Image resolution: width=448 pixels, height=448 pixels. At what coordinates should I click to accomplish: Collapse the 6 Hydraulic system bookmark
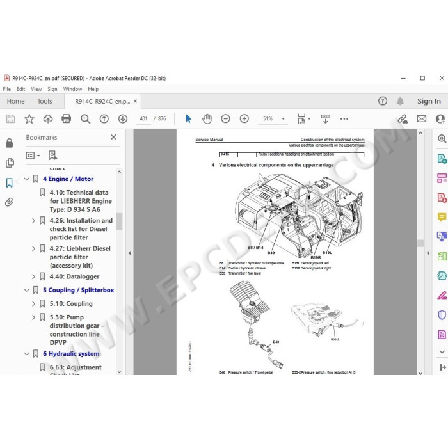coord(27,354)
